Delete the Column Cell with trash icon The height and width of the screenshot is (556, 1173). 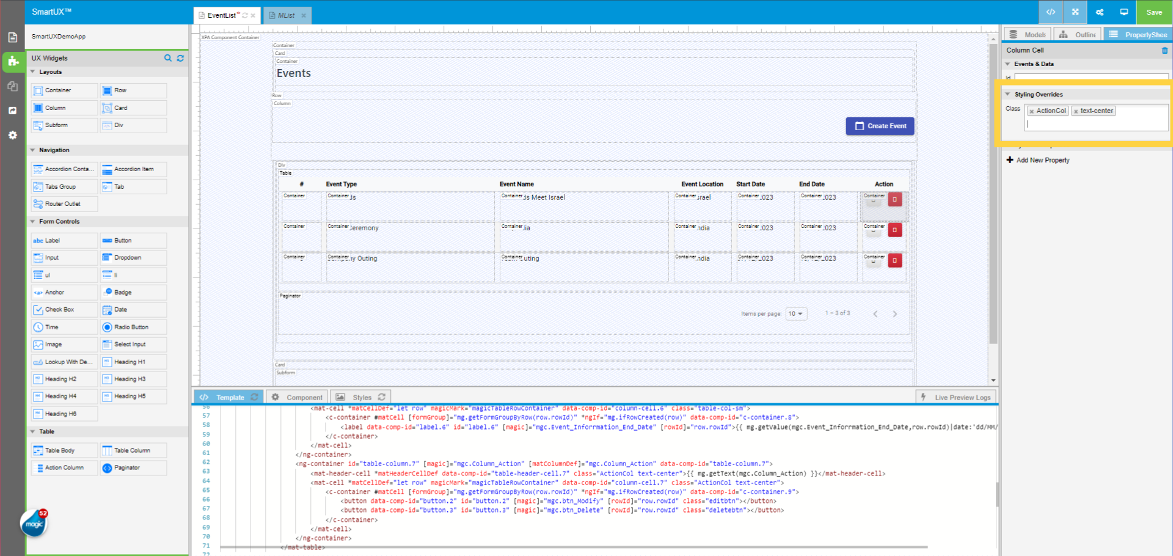point(1164,50)
